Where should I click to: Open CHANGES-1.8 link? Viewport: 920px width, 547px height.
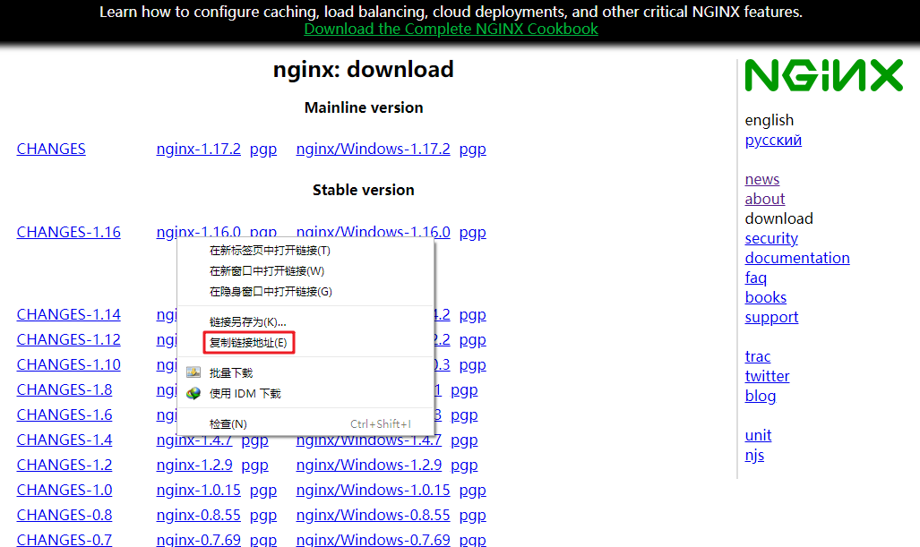click(x=64, y=389)
